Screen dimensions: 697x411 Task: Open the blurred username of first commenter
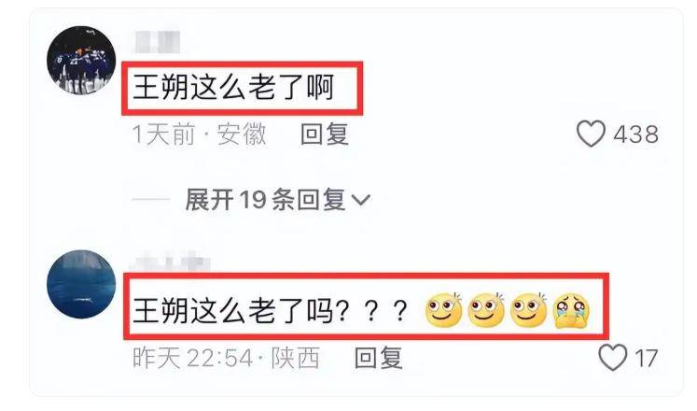click(x=158, y=42)
